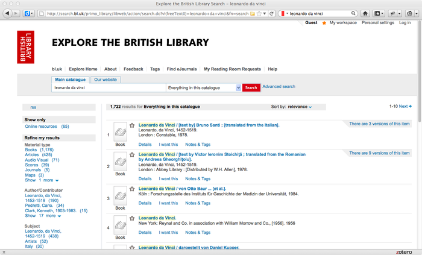Screen dimensions: 422x255
Task: Close the status bar x icon
Action: pos(4,252)
